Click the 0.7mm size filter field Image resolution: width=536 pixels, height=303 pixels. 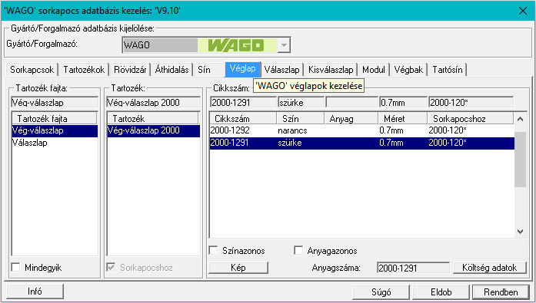coord(404,103)
